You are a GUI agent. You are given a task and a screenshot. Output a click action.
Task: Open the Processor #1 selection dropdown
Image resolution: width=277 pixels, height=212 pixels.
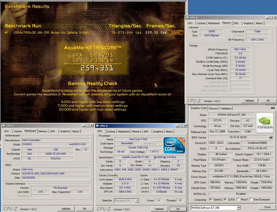[x=137, y=201]
